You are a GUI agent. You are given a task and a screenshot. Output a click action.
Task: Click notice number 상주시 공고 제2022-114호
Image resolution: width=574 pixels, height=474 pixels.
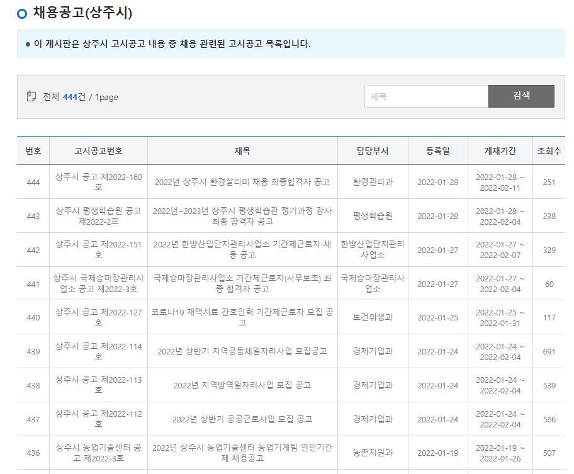coord(98,351)
